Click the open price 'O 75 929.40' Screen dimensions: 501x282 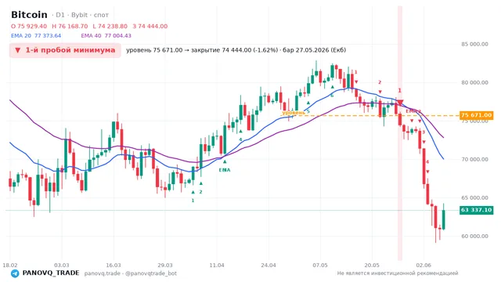point(29,26)
